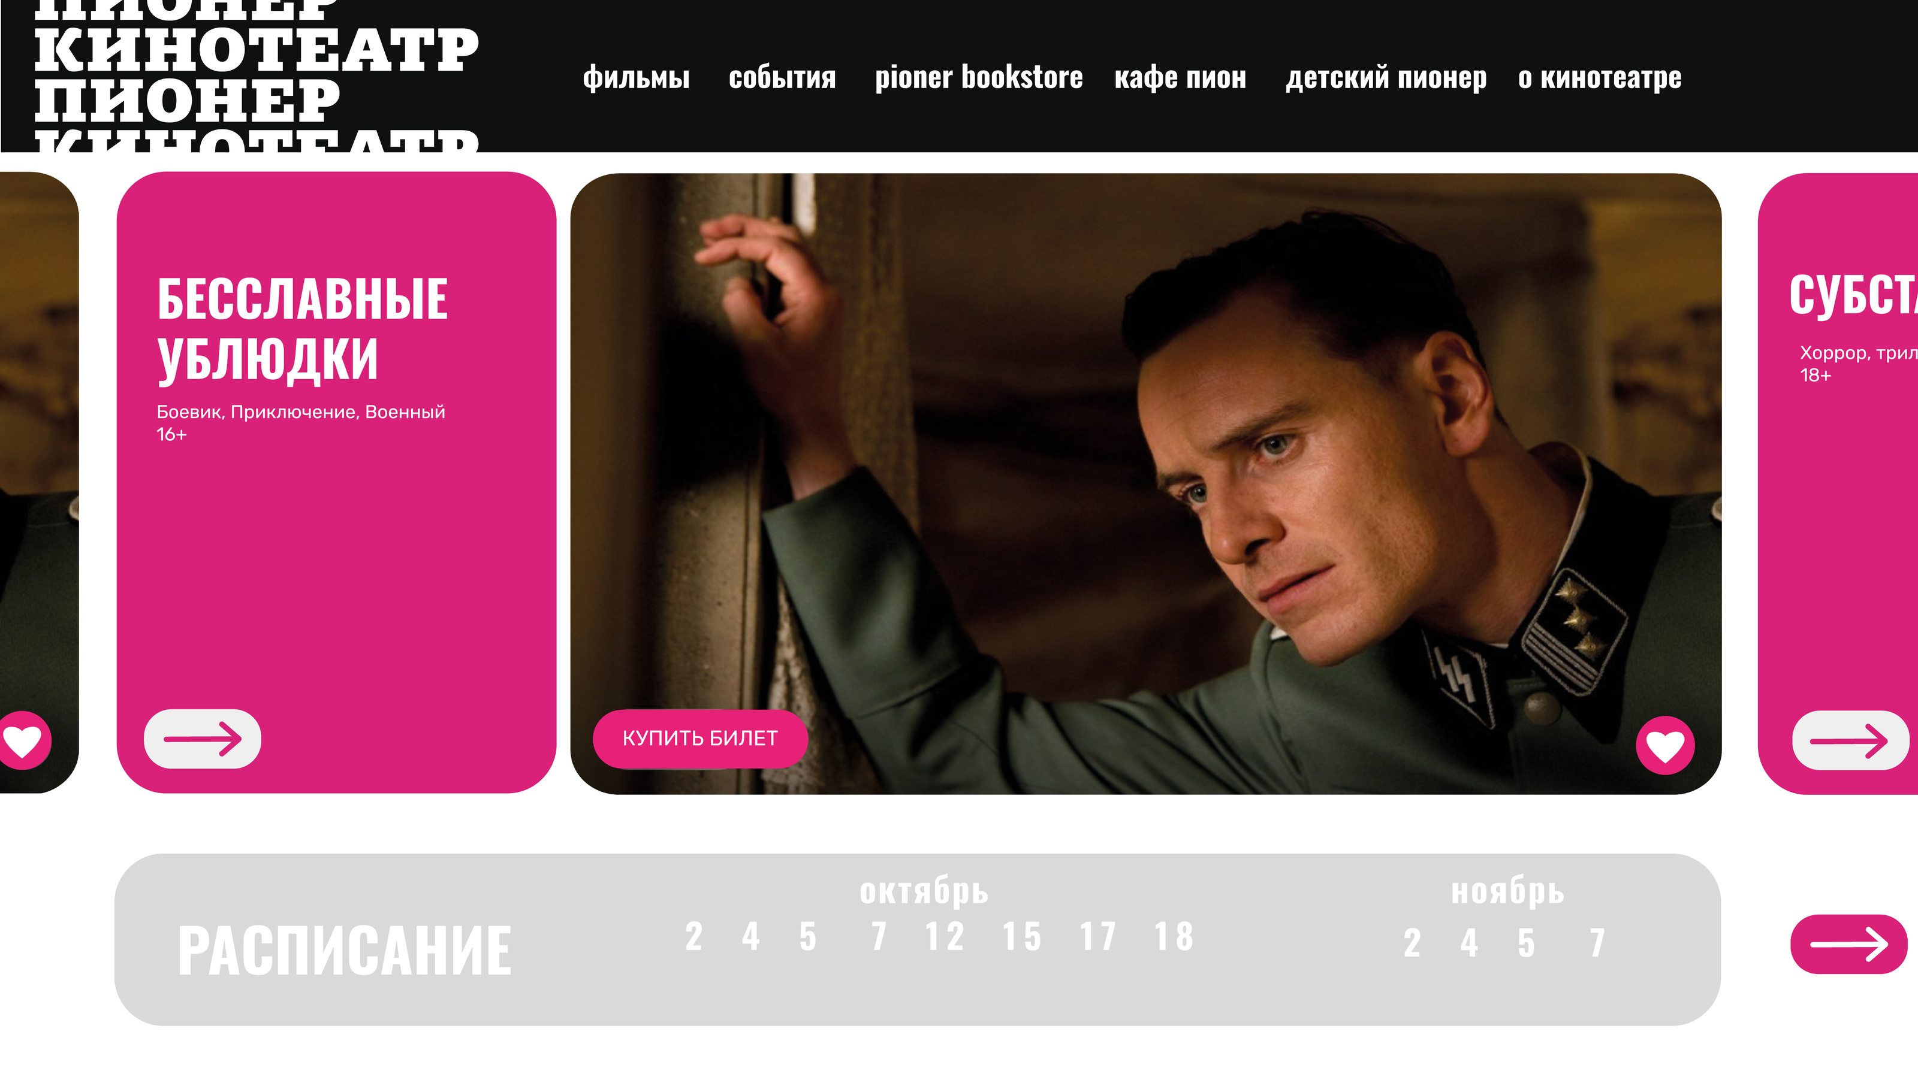Select October 12 in the schedule
The width and height of the screenshot is (1918, 1077).
click(944, 936)
